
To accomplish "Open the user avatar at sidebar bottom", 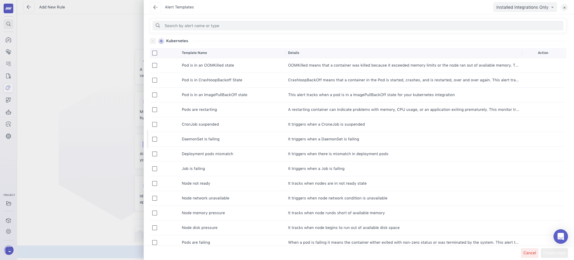I will [x=9, y=250].
